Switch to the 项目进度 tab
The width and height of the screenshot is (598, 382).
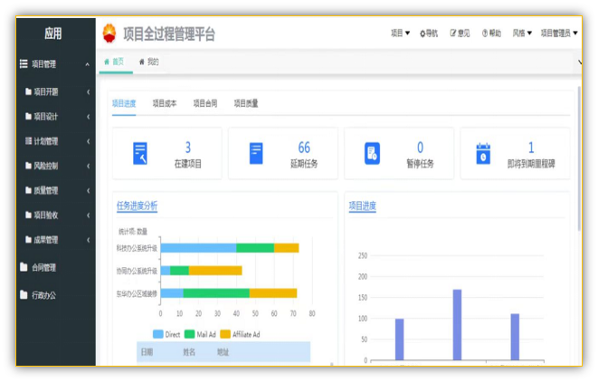124,103
